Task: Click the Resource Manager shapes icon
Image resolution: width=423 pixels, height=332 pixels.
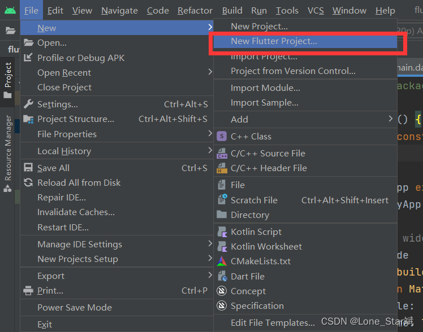Action: pyautogui.click(x=7, y=189)
